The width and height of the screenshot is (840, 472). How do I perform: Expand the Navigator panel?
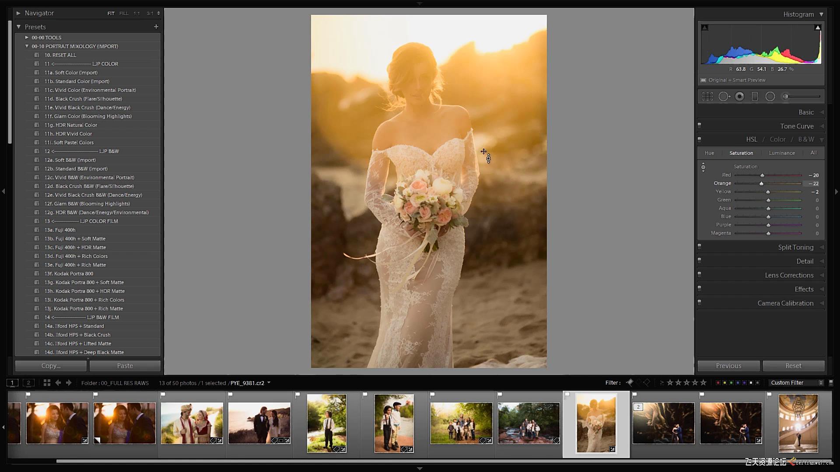[x=18, y=13]
